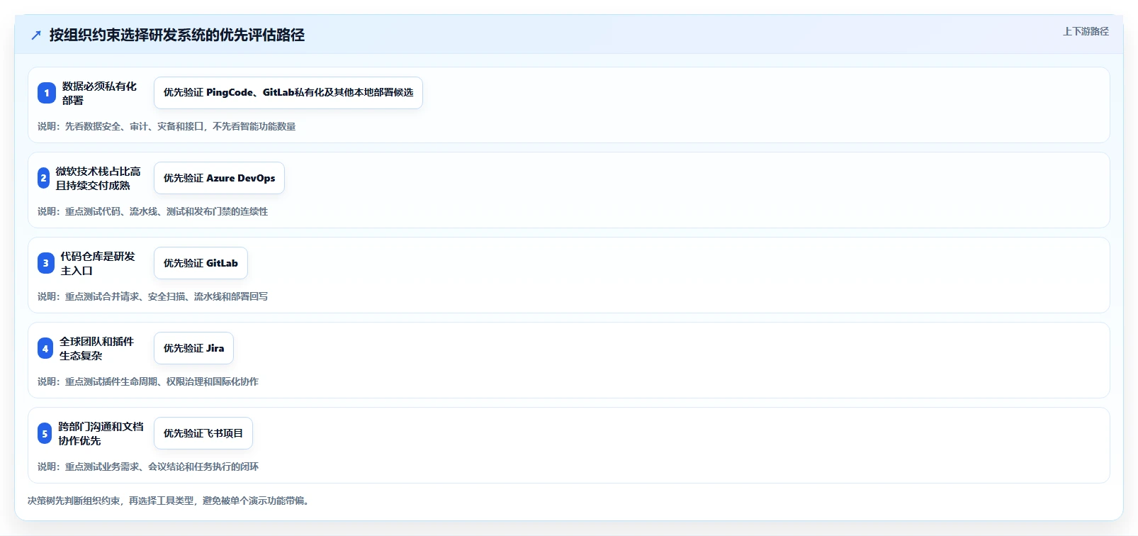Click condition text 微软技术栈占比高且持续交付成熟
1138x536 pixels.
tap(98, 178)
